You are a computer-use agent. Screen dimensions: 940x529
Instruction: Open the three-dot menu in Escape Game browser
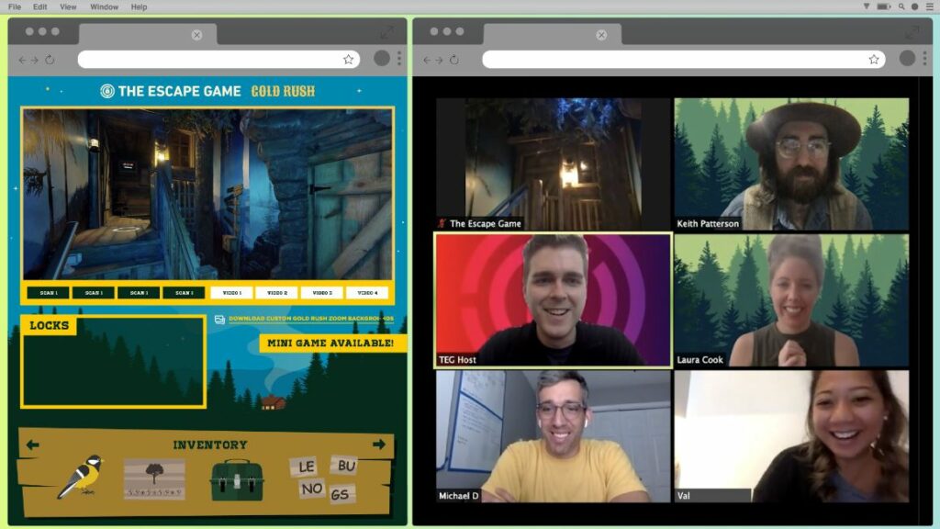coord(399,58)
